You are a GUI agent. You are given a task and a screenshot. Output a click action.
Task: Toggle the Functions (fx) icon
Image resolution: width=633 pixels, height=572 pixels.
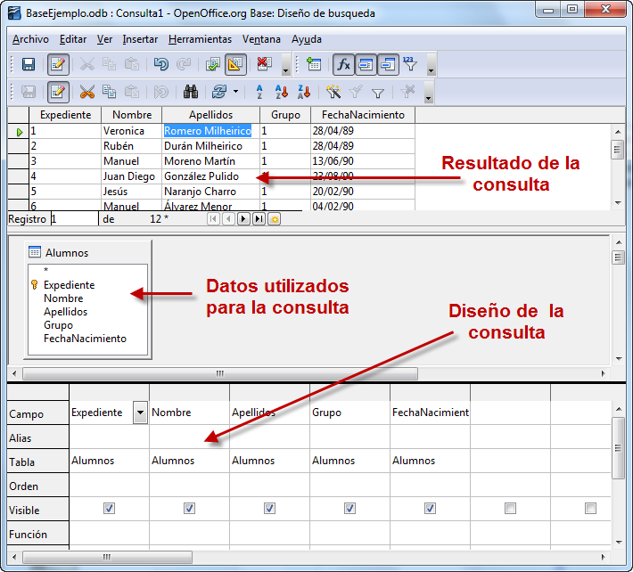coord(343,64)
